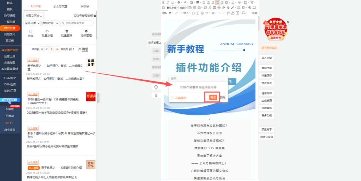Insert special character omega symbol

click(x=193, y=13)
